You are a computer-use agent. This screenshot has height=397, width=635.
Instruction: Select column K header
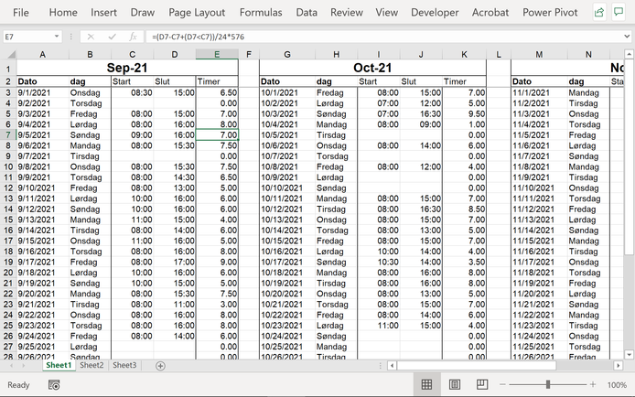click(x=464, y=54)
